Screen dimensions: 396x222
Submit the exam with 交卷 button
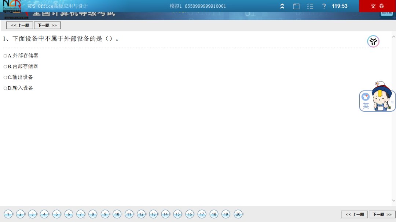coord(377,6)
